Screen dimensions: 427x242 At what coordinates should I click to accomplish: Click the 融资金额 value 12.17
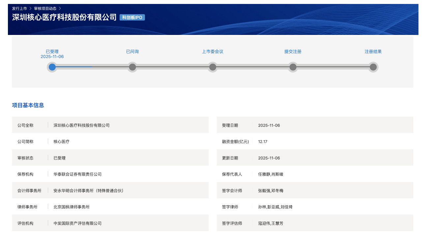tap(263, 142)
